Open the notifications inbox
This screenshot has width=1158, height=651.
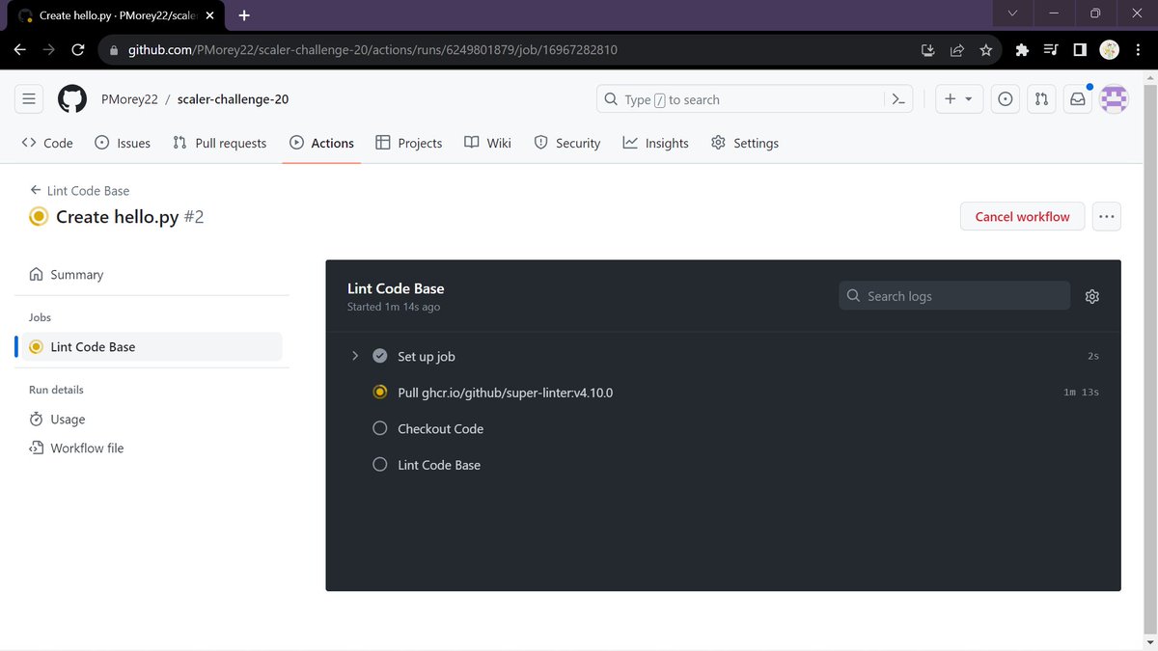point(1077,98)
